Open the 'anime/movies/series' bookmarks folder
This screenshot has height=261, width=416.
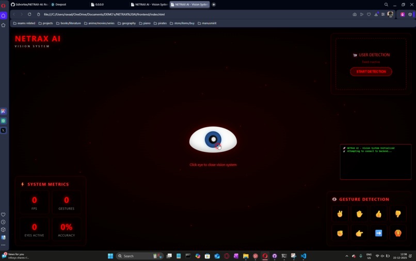[x=99, y=23]
